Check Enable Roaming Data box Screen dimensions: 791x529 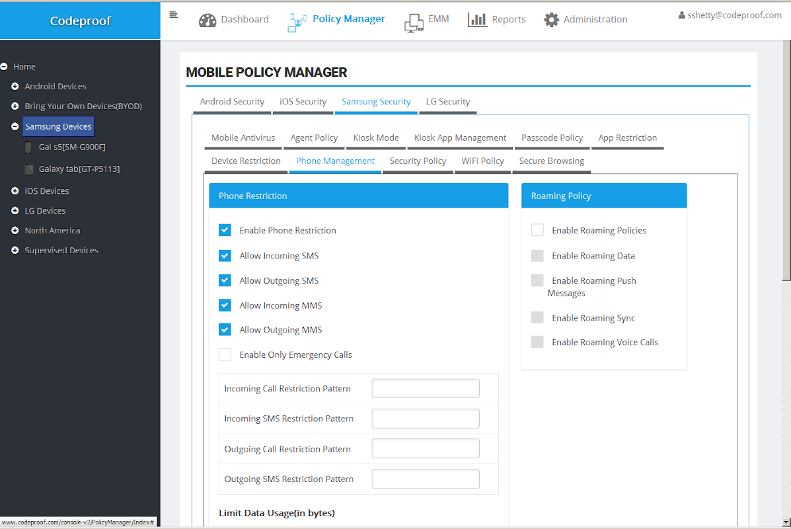click(537, 255)
